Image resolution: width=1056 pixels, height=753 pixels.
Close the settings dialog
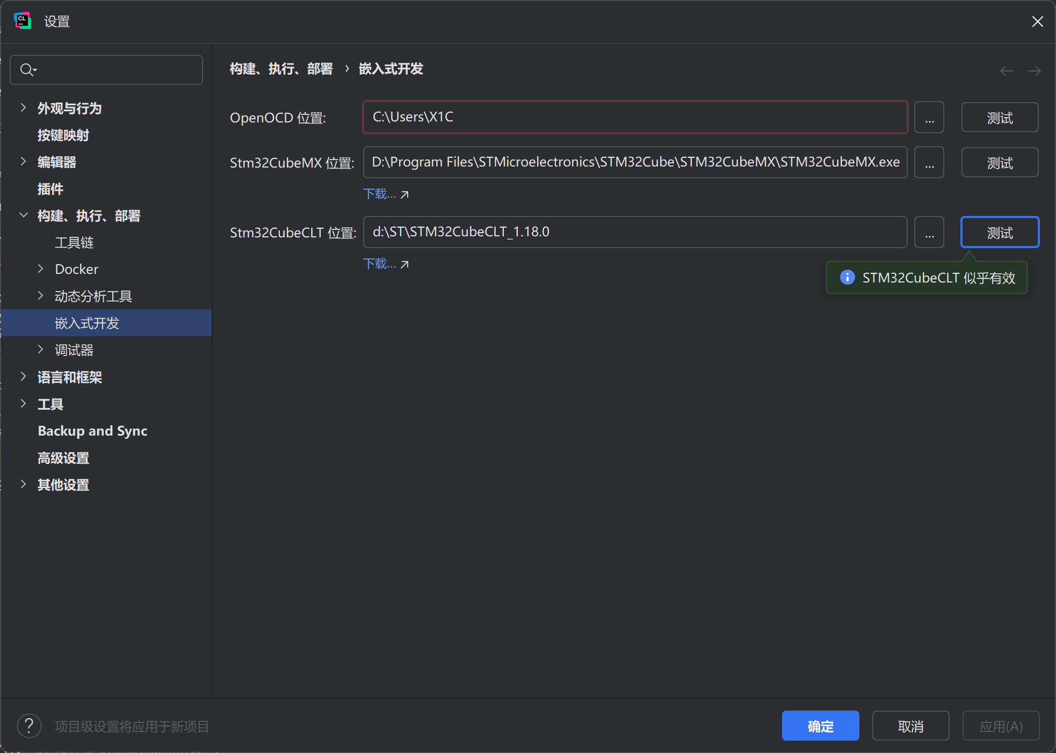click(x=1037, y=21)
